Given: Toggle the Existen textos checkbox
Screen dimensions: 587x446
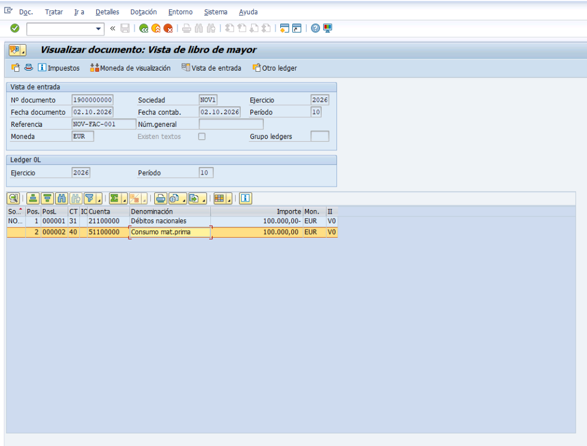Looking at the screenshot, I should tap(202, 137).
